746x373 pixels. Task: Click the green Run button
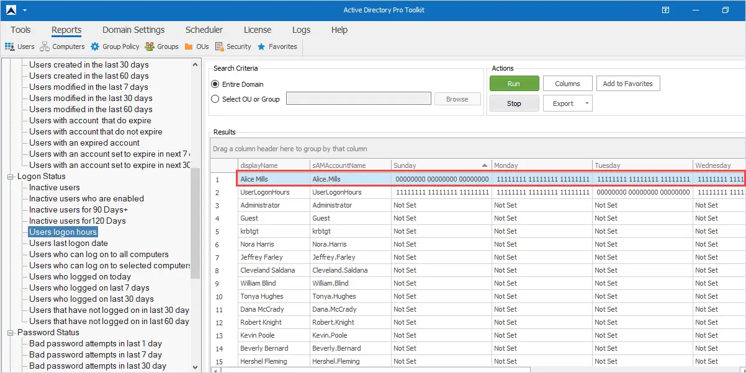click(x=514, y=84)
